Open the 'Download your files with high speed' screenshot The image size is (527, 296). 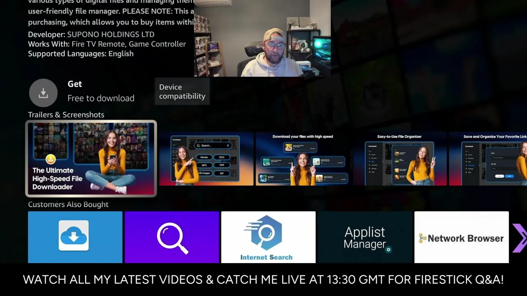point(303,159)
